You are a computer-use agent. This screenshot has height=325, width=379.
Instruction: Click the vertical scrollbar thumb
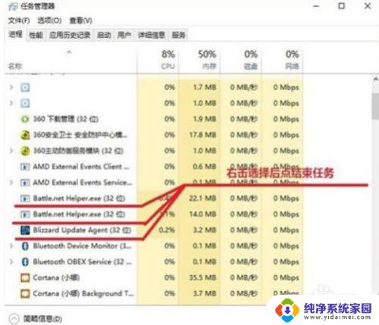click(375, 106)
